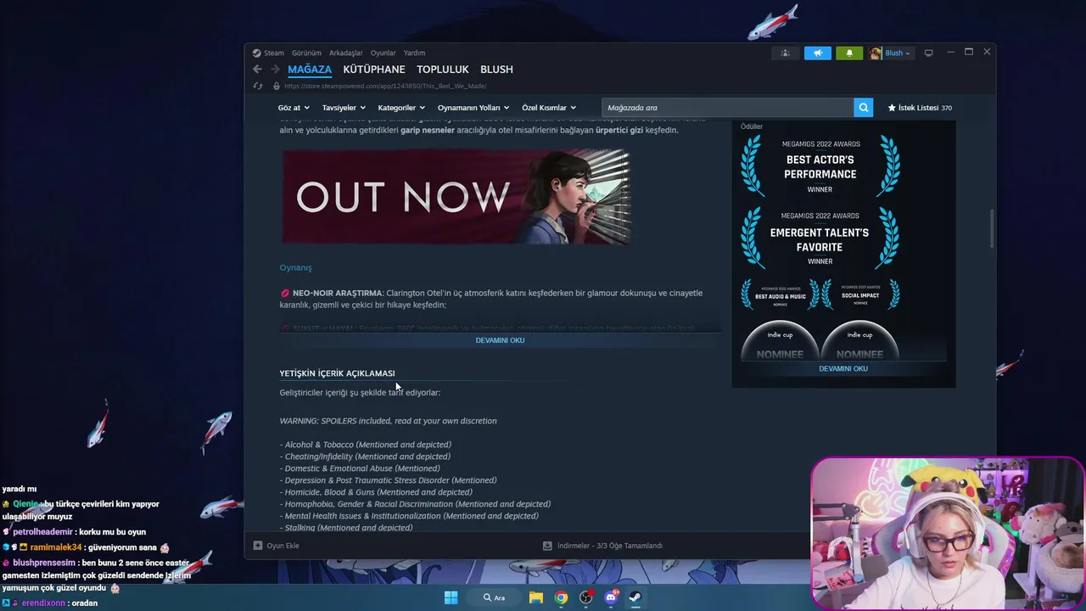
Task: Click the Oynanış section heading
Action: coord(295,267)
